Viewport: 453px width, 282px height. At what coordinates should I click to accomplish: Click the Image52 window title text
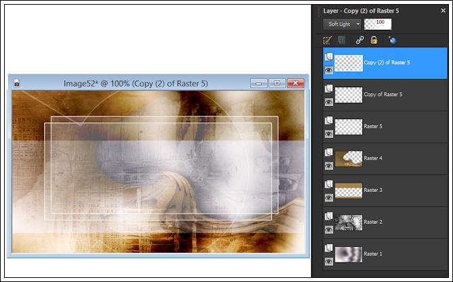pos(136,83)
